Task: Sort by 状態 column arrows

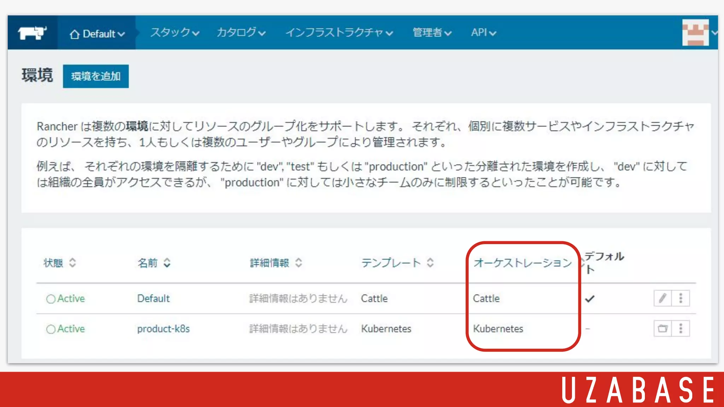Action: (x=72, y=263)
